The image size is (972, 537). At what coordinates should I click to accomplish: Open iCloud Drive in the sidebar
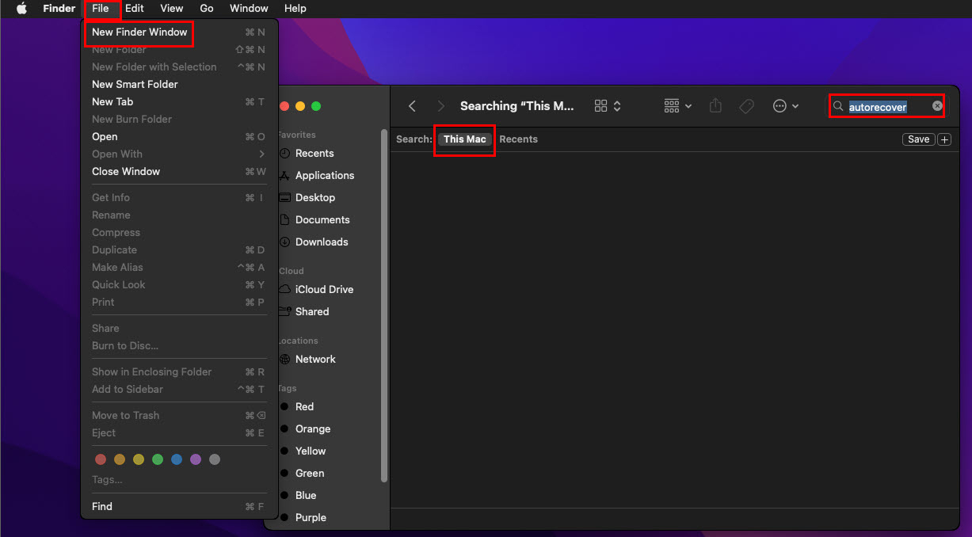324,289
